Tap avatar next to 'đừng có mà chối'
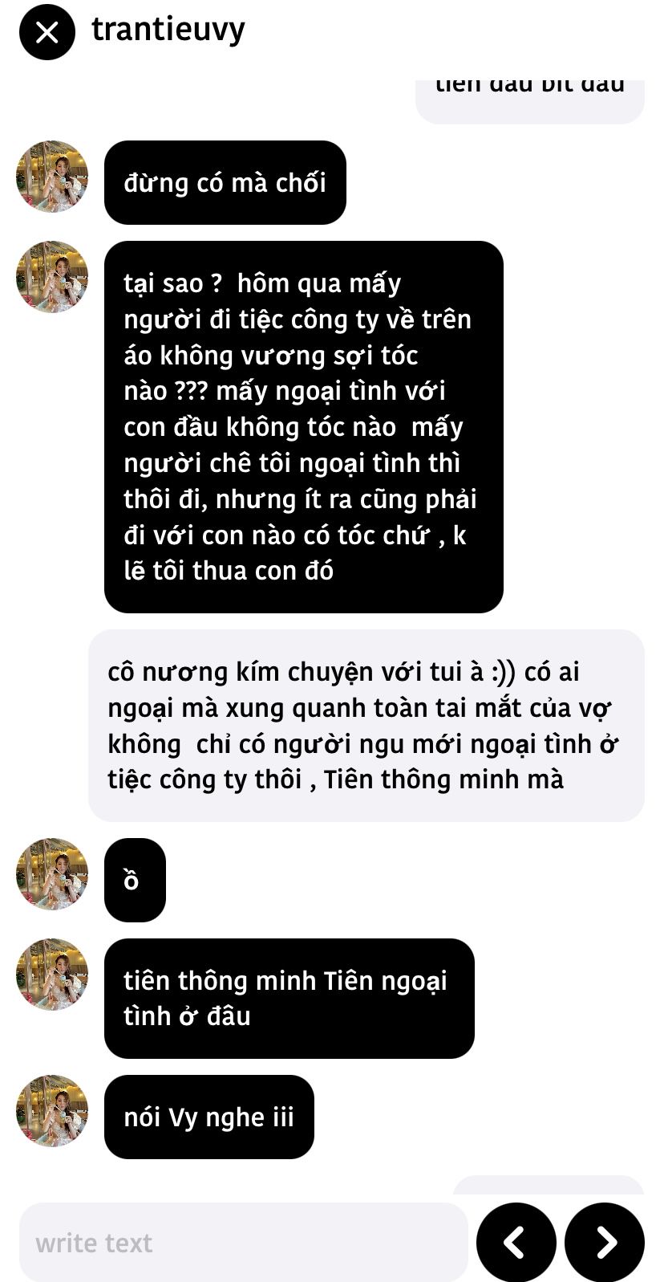The image size is (664, 1282). tap(52, 177)
